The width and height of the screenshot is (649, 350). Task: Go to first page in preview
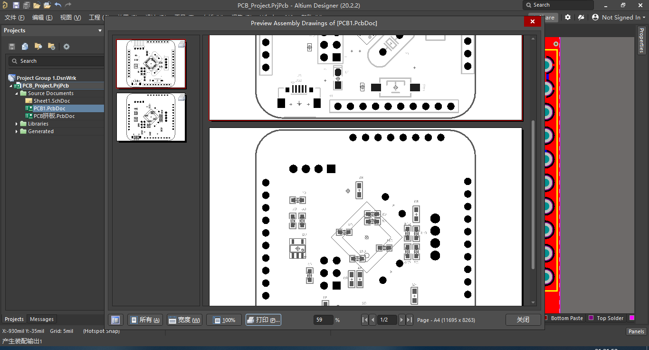[x=364, y=320]
